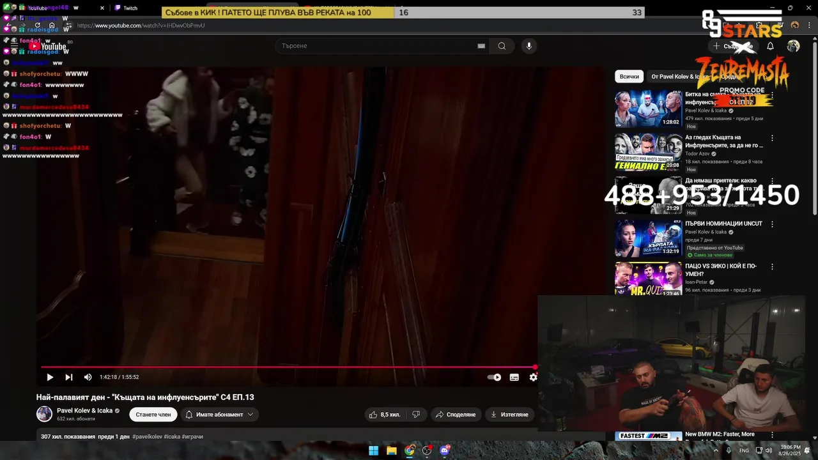This screenshot has height=460, width=818.
Task: Open the tray volume speaker icon
Action: point(769,450)
